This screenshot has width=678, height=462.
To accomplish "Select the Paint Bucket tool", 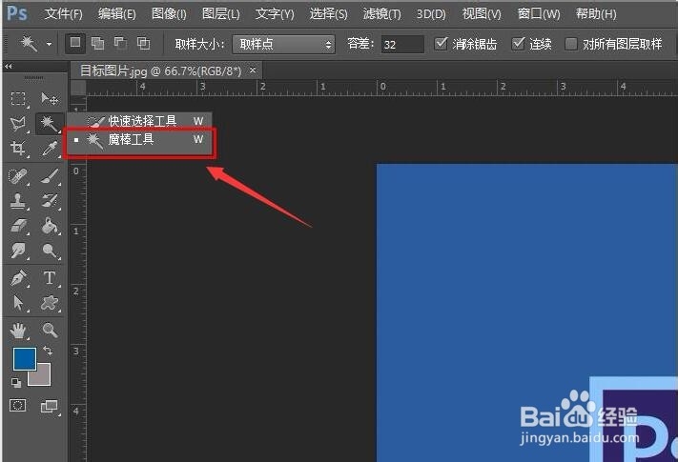I will [50, 226].
